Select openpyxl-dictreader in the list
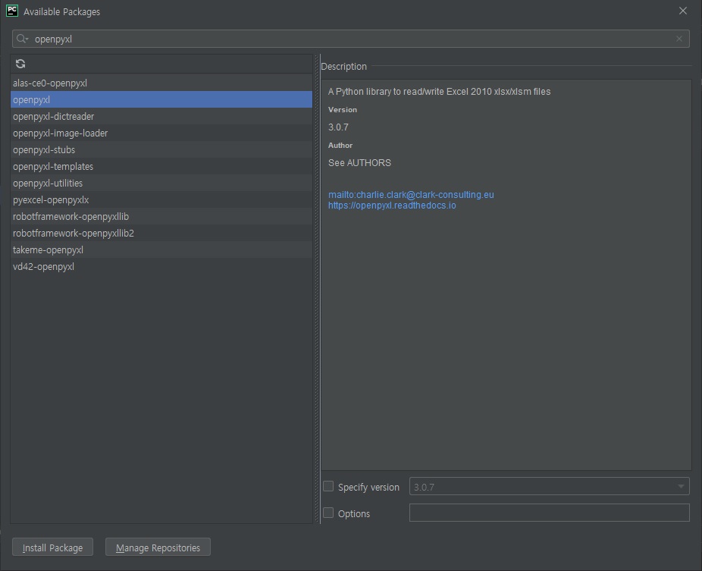 click(x=161, y=117)
